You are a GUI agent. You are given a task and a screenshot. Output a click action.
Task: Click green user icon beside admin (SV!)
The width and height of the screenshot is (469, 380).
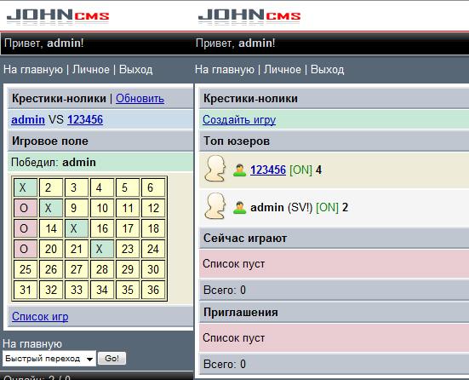239,208
